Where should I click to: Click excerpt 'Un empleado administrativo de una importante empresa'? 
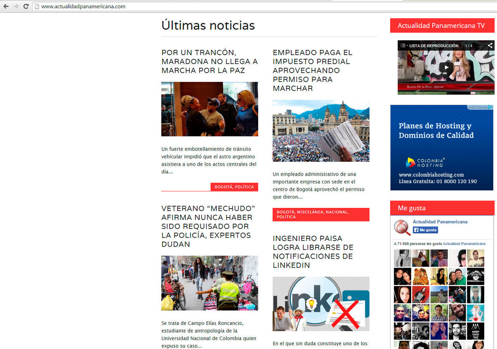(319, 185)
